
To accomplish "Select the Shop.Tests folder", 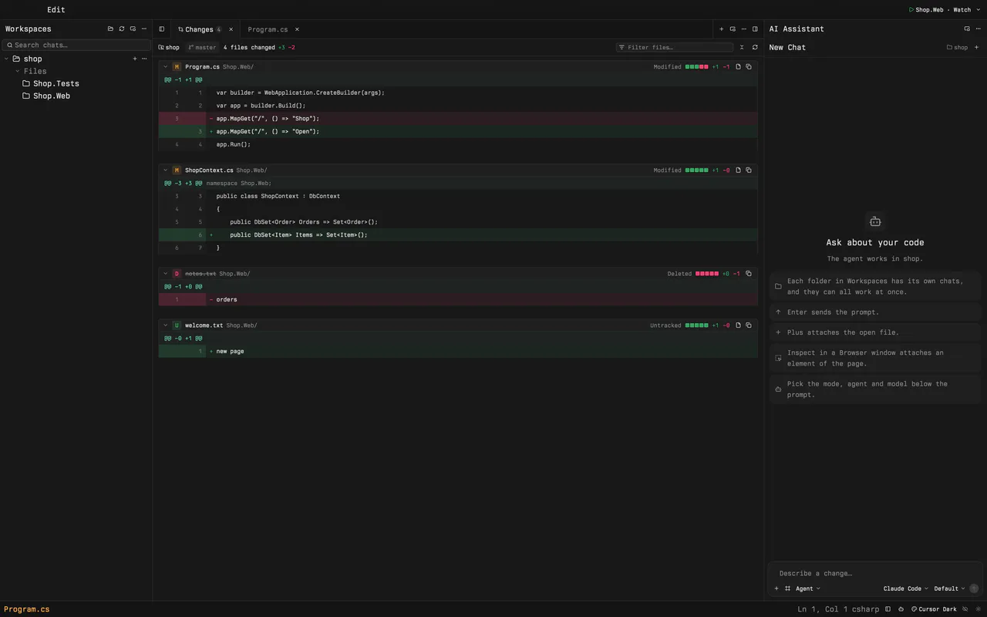I will (50, 83).
